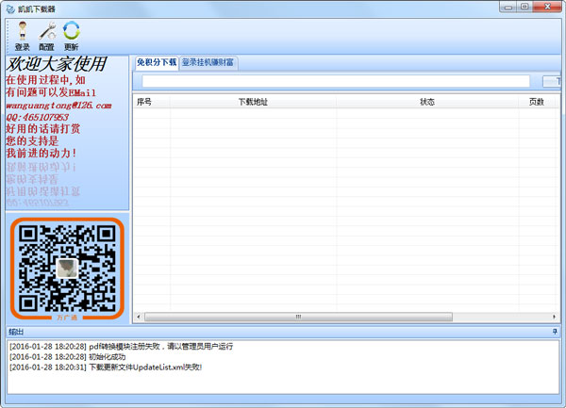Click the QR code image

(x=67, y=269)
